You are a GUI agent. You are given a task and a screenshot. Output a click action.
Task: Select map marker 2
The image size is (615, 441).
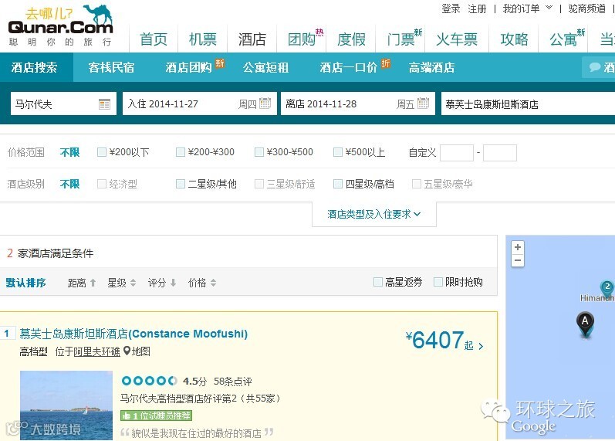coord(607,288)
